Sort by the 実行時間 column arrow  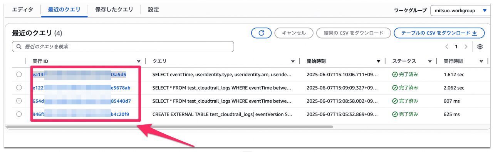click(x=481, y=61)
